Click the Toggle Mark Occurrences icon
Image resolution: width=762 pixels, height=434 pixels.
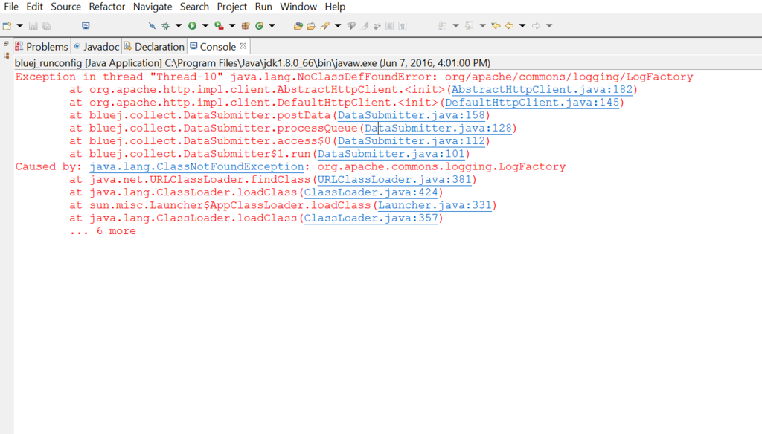(351, 26)
